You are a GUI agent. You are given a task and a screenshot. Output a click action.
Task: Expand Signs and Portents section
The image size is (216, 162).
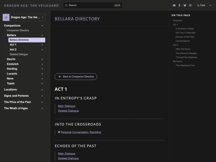pyautogui.click(x=42, y=96)
